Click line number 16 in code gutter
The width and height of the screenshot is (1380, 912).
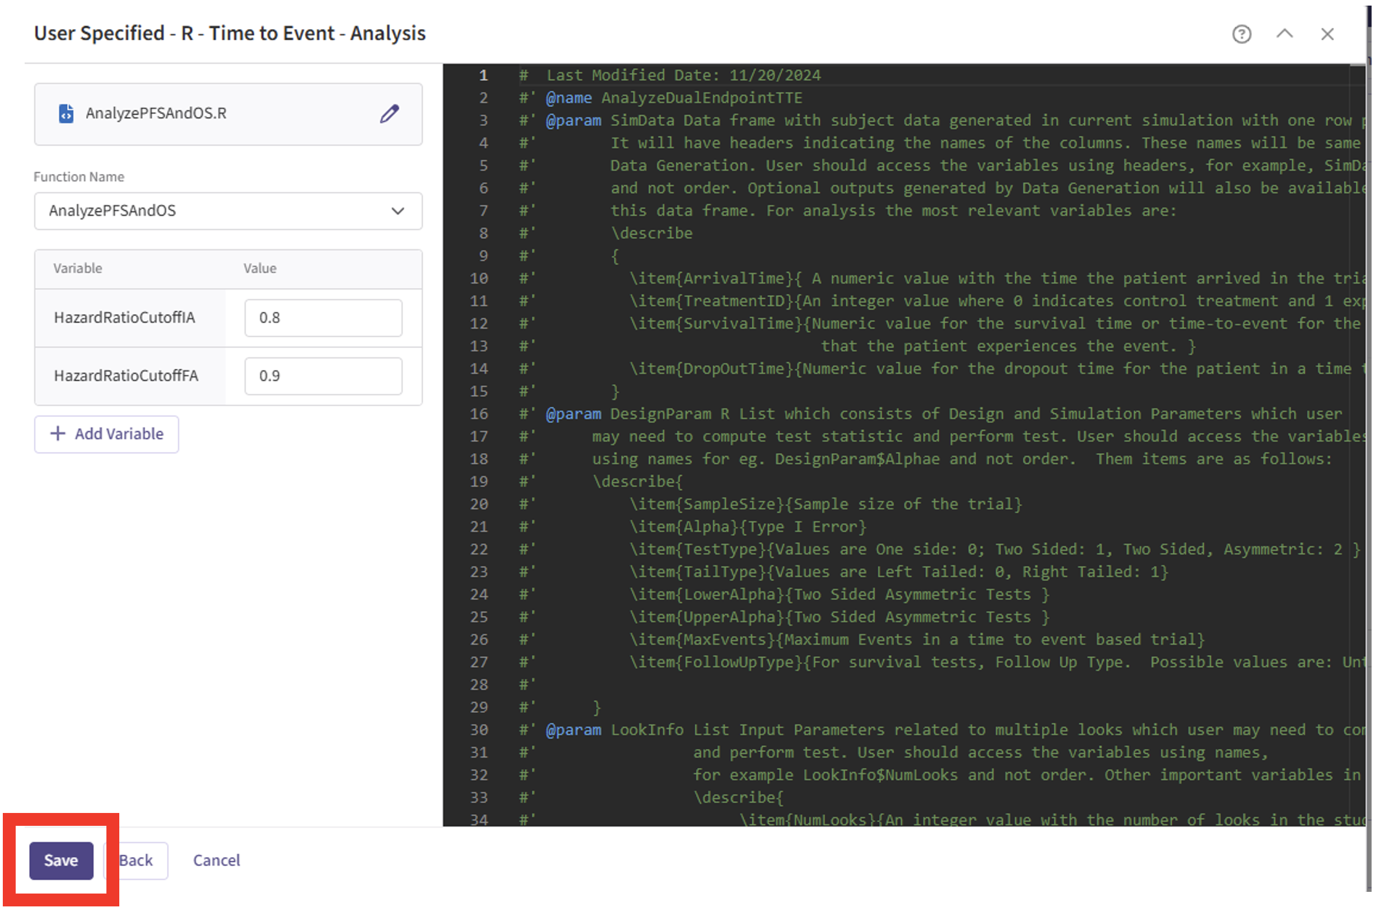coord(479,414)
